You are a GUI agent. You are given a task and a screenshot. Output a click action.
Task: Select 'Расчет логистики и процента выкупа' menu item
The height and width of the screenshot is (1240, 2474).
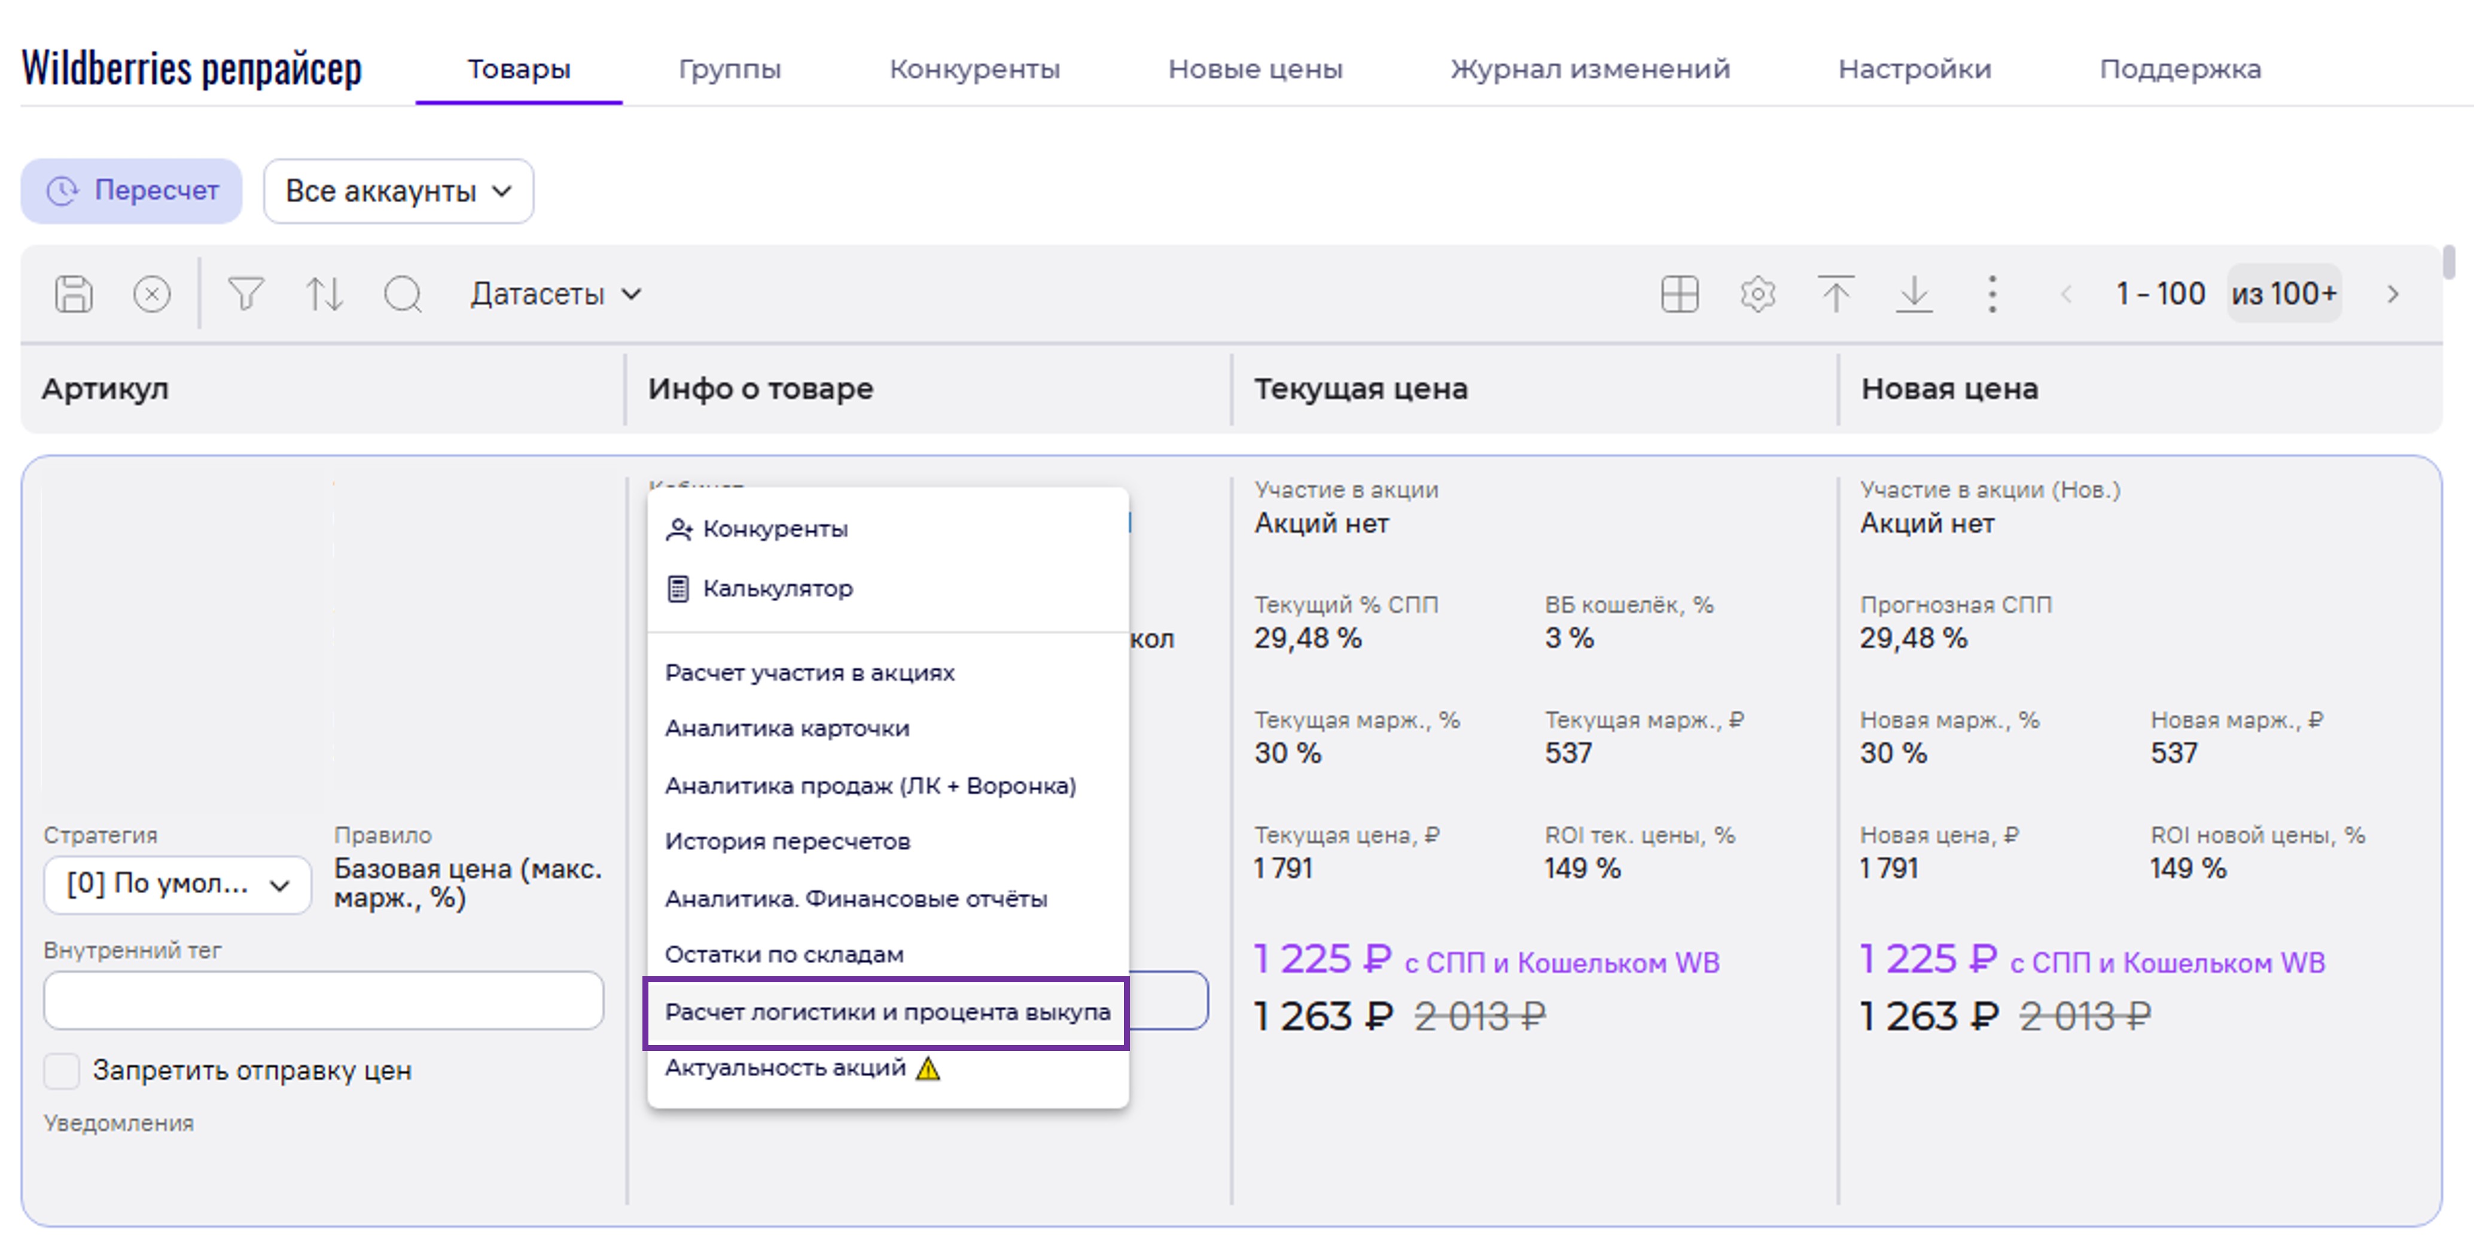tap(886, 1012)
